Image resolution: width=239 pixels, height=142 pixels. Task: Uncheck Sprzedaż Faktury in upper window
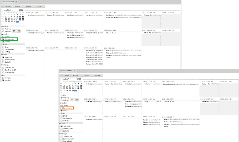point(3,41)
